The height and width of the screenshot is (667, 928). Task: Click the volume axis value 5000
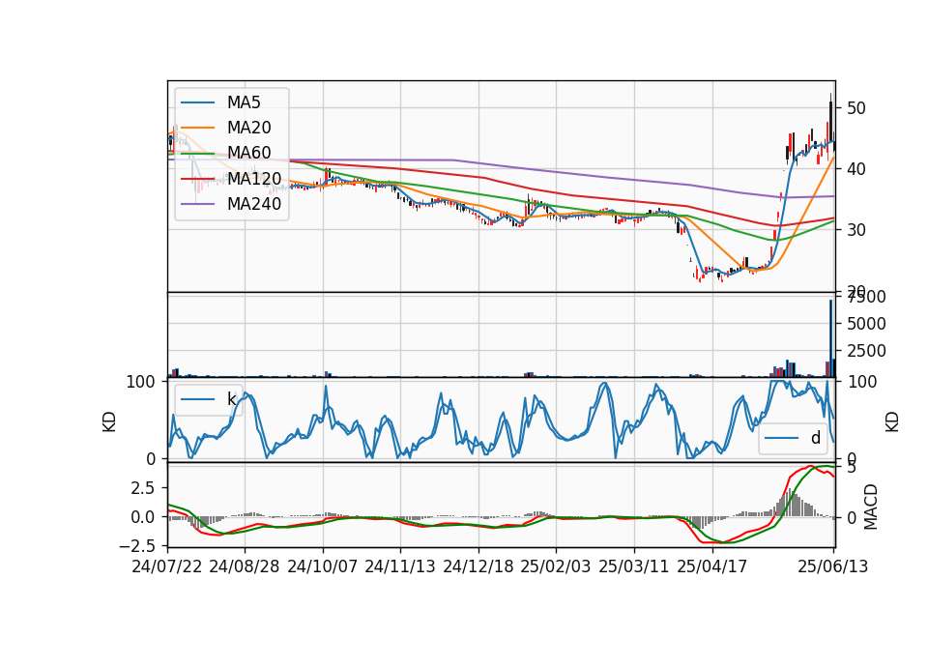click(866, 324)
